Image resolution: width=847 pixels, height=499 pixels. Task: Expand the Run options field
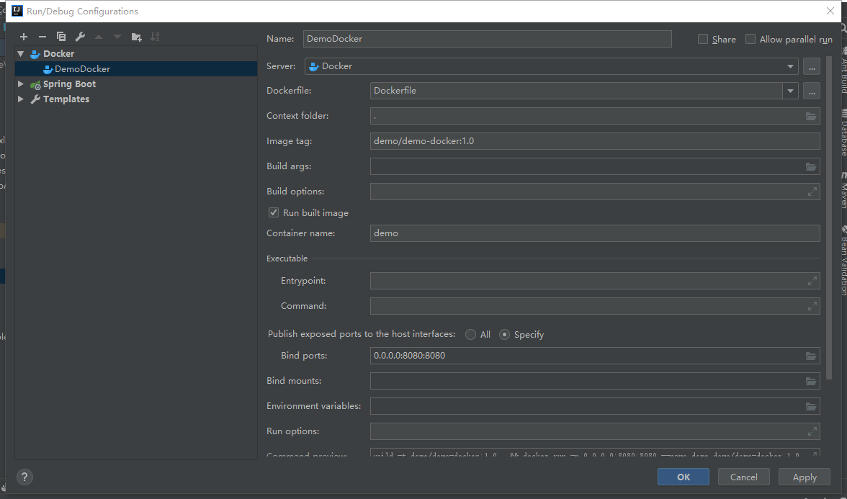(812, 431)
